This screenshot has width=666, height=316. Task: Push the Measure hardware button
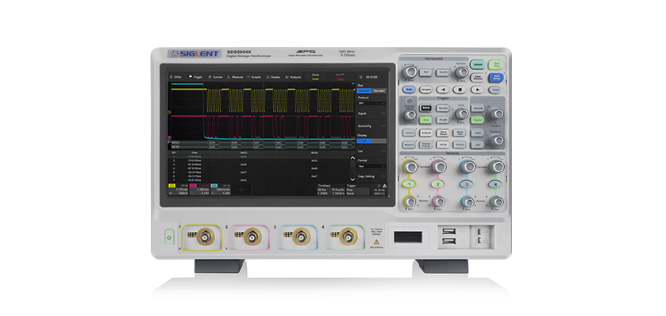tap(409, 145)
